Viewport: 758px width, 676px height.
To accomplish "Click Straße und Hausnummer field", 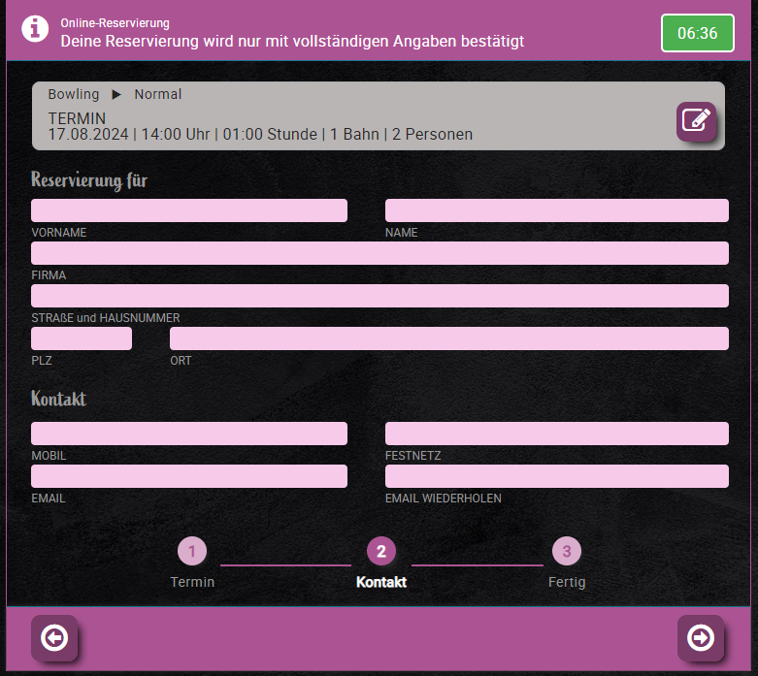I will [379, 296].
